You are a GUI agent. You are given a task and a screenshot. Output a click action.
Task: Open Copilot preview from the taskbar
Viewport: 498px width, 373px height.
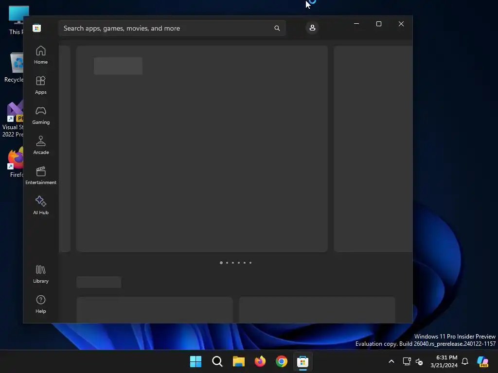point(483,361)
